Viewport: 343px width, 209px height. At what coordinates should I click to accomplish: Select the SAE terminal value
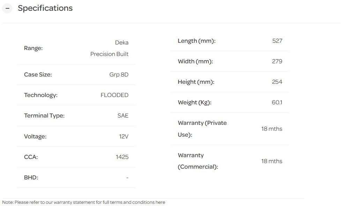123,115
